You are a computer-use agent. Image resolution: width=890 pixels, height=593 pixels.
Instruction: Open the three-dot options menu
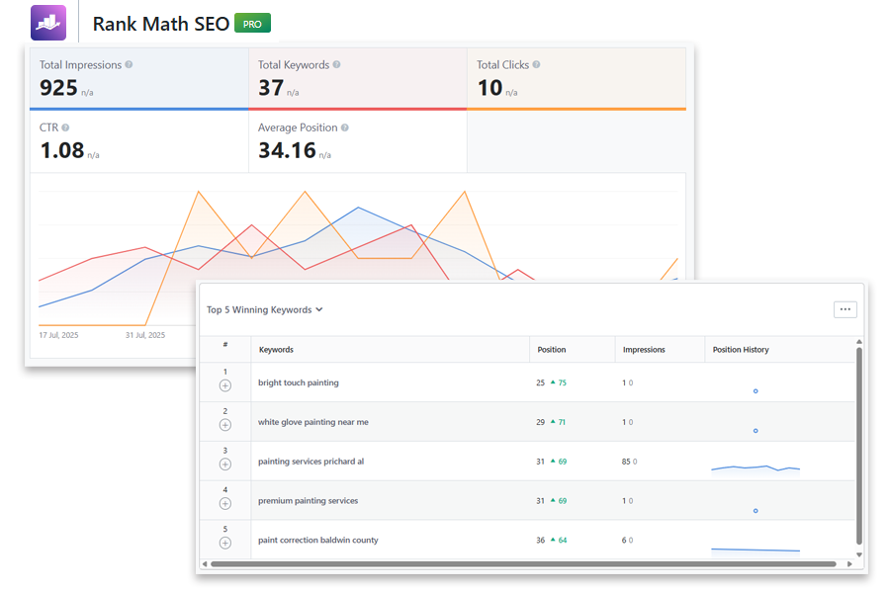click(845, 309)
